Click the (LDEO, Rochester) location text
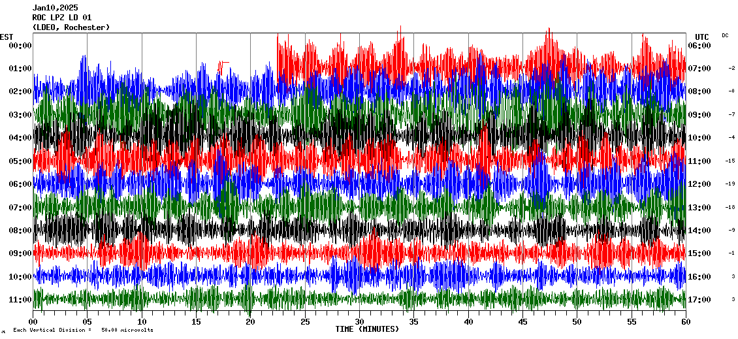 click(71, 27)
